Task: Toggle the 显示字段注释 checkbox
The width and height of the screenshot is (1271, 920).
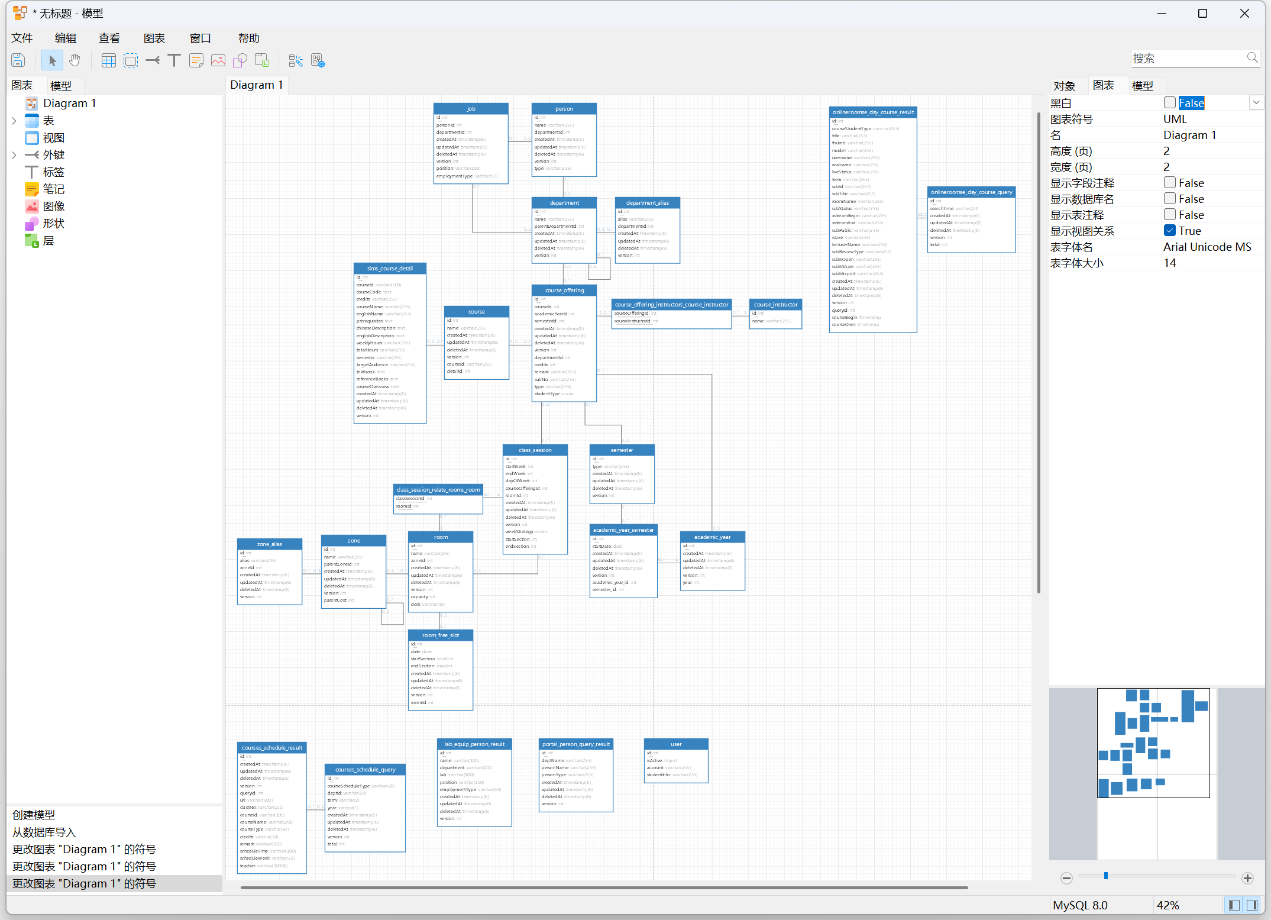Action: 1169,183
